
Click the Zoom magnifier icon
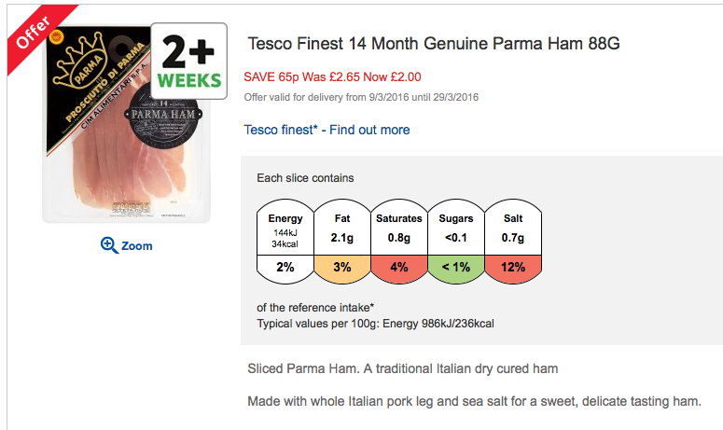108,245
